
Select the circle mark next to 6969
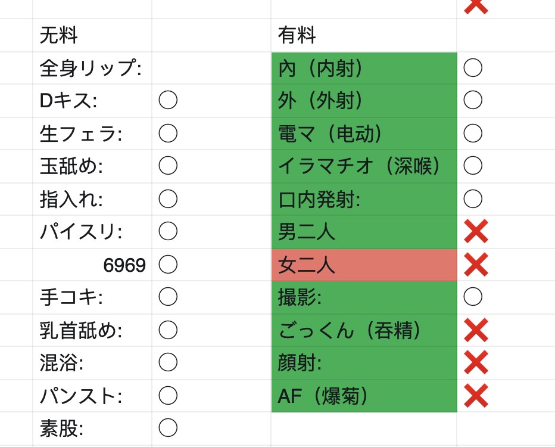(168, 265)
